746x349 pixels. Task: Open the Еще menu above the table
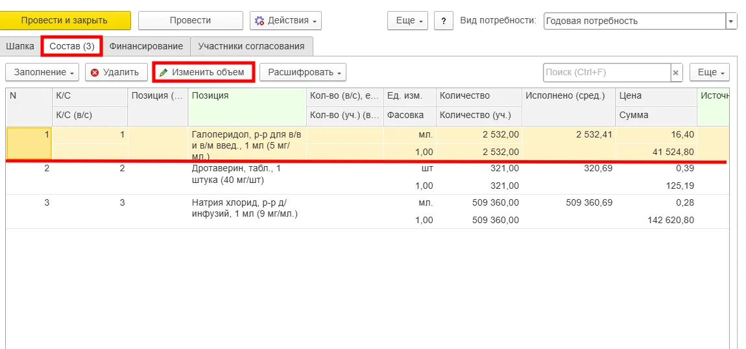coord(710,73)
